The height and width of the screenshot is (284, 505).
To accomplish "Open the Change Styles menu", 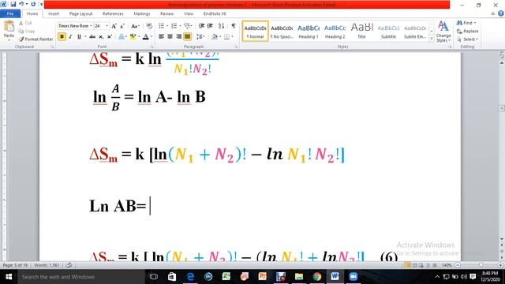I will 443,32.
